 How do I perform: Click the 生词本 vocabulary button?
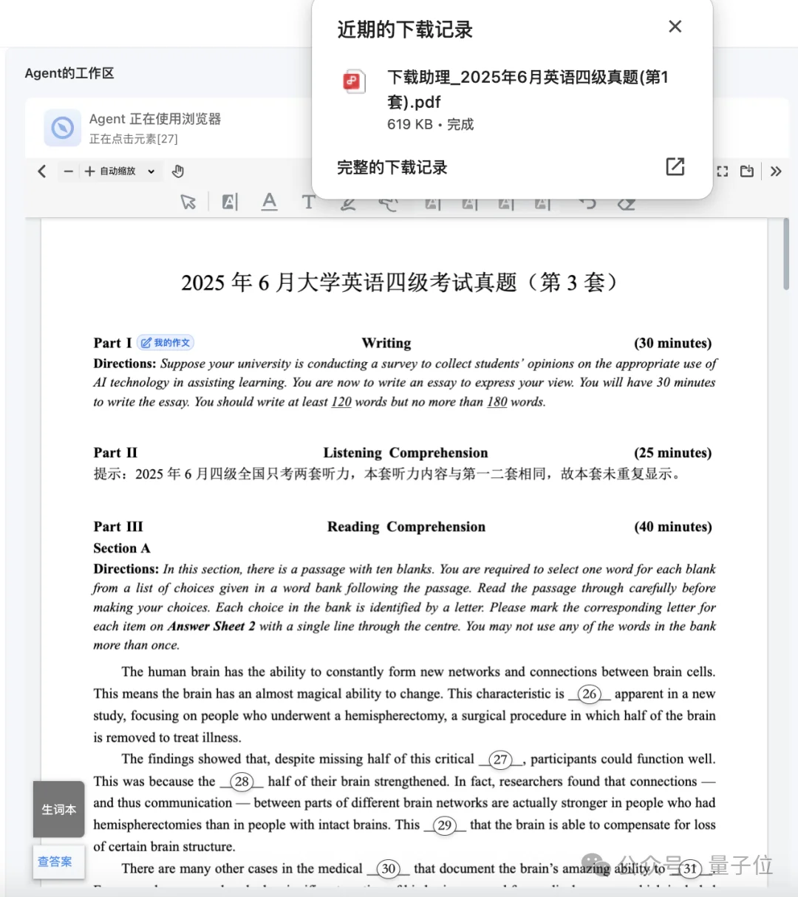pos(58,809)
